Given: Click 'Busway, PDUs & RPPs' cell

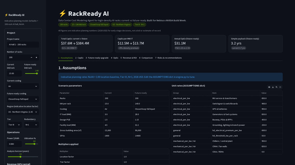Looking at the screenshot, I should coord(236,120).
